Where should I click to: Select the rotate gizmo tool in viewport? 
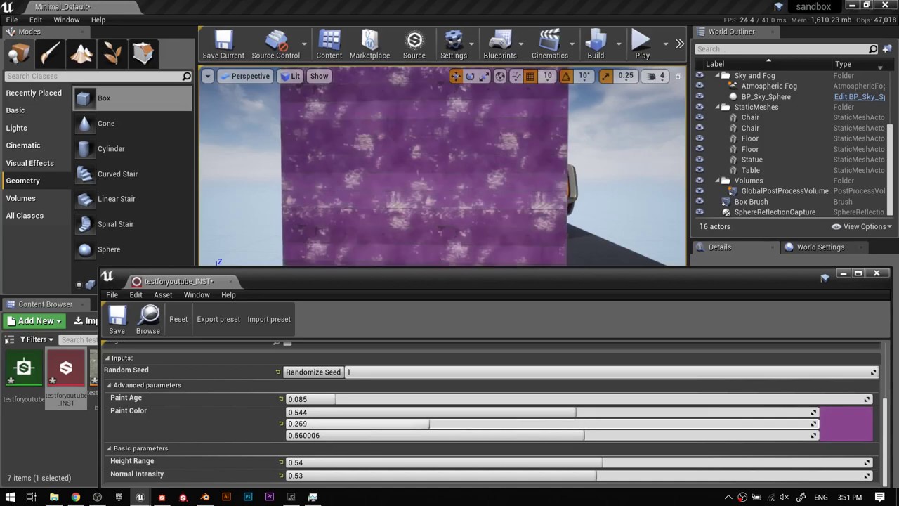470,76
